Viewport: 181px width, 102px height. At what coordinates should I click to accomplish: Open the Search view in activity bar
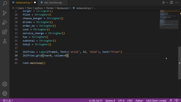pyautogui.click(x=5, y=3)
